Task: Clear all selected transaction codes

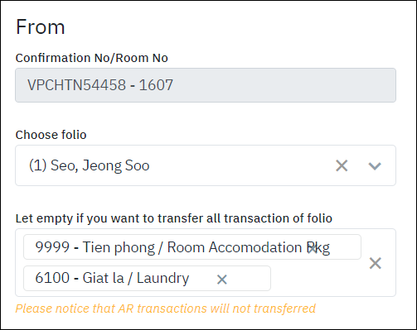Action: point(376,263)
